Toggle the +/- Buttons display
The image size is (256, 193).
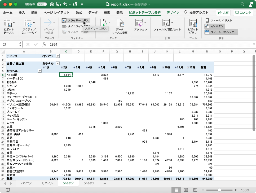click(215, 26)
